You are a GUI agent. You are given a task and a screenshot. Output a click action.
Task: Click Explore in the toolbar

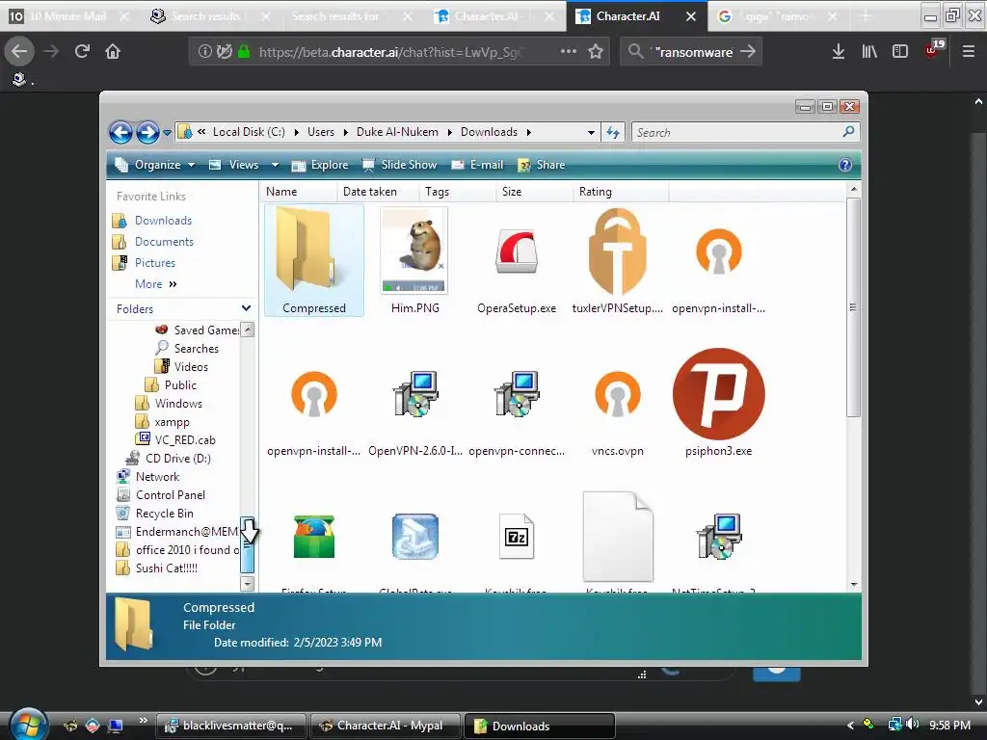tap(320, 165)
